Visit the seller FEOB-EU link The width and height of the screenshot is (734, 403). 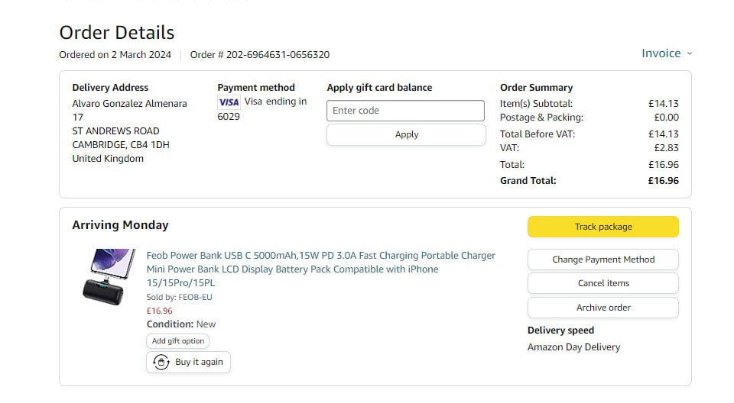tap(195, 297)
